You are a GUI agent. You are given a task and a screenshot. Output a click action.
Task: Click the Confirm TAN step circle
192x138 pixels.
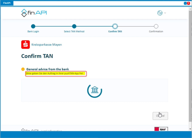point(115,26)
